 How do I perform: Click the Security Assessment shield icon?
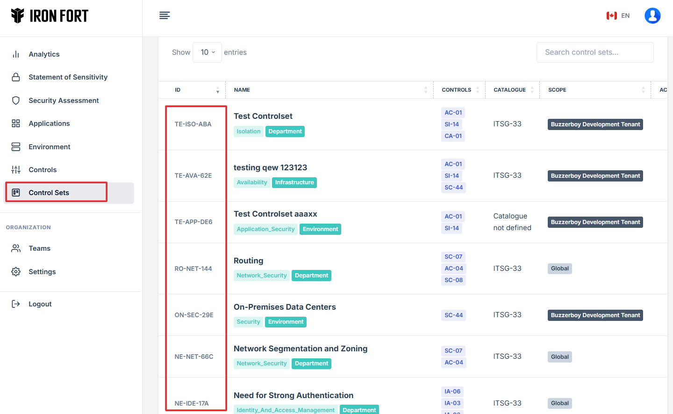16,101
